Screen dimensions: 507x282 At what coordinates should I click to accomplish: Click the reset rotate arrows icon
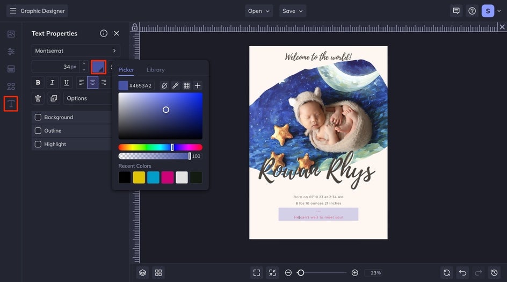coord(447,273)
